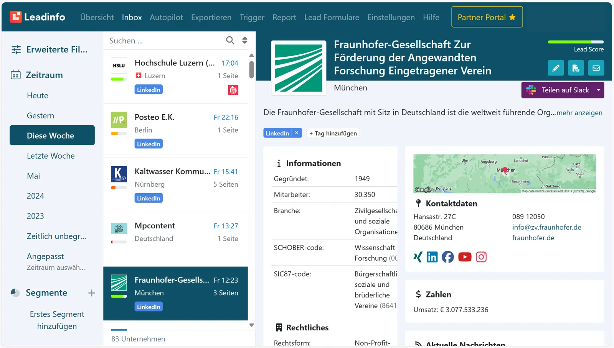Viewport: 614px width, 348px height.
Task: Click Tag hinzufügen button
Action: 333,133
